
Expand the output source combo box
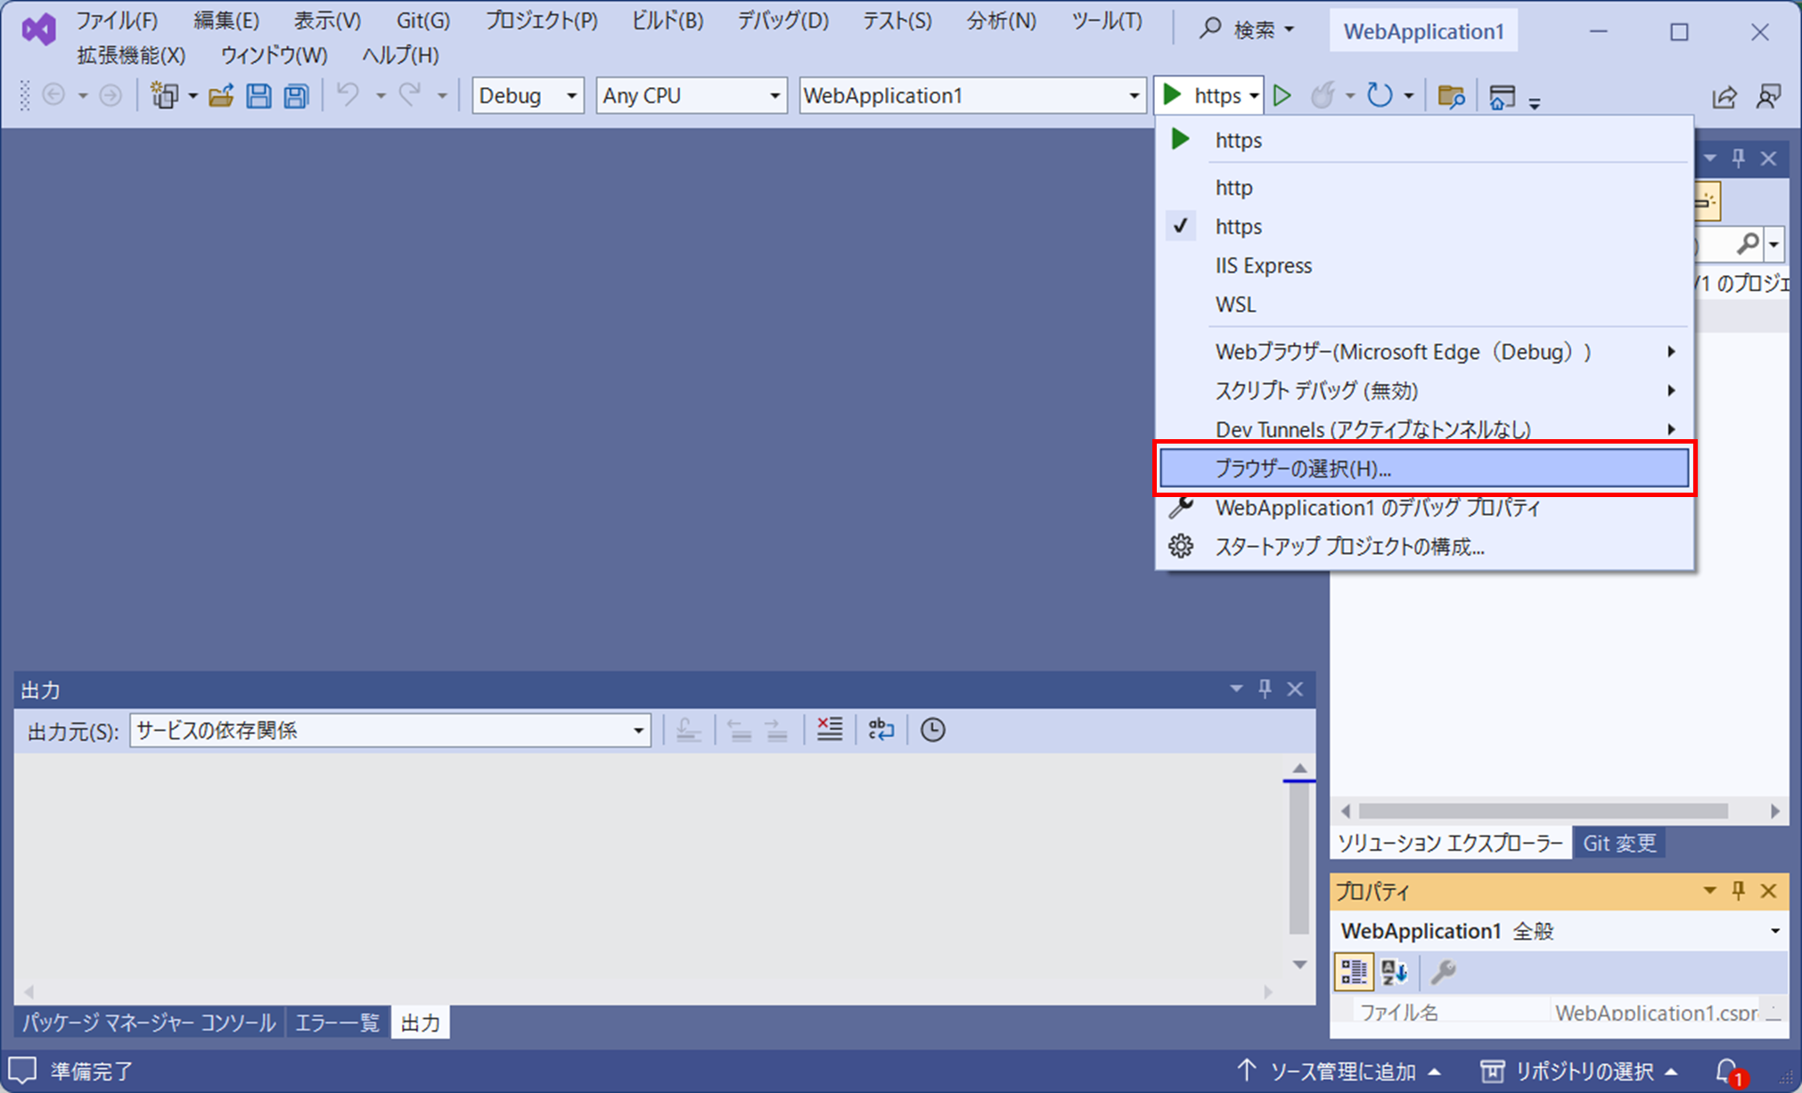pyautogui.click(x=638, y=730)
